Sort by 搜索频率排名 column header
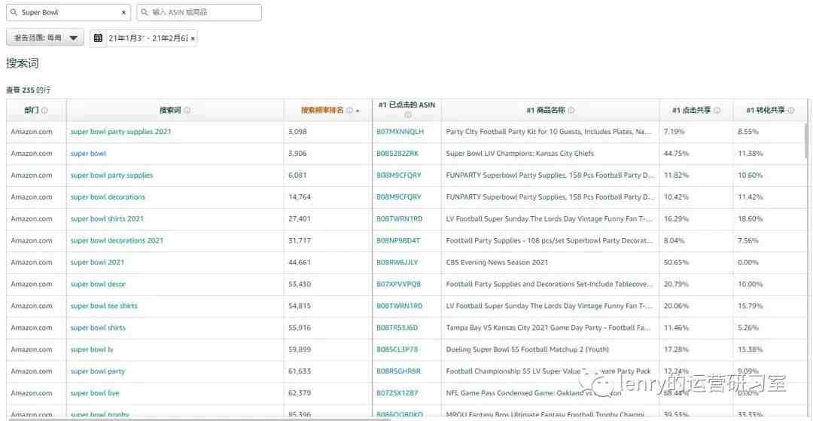Screen dimensions: 813x421 pos(322,111)
